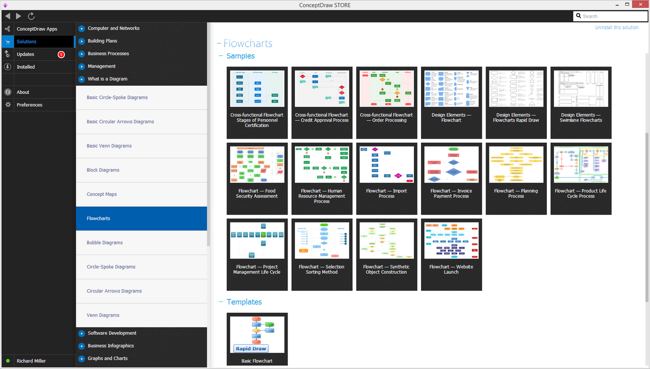Click the Preferences gear icon

(x=8, y=105)
